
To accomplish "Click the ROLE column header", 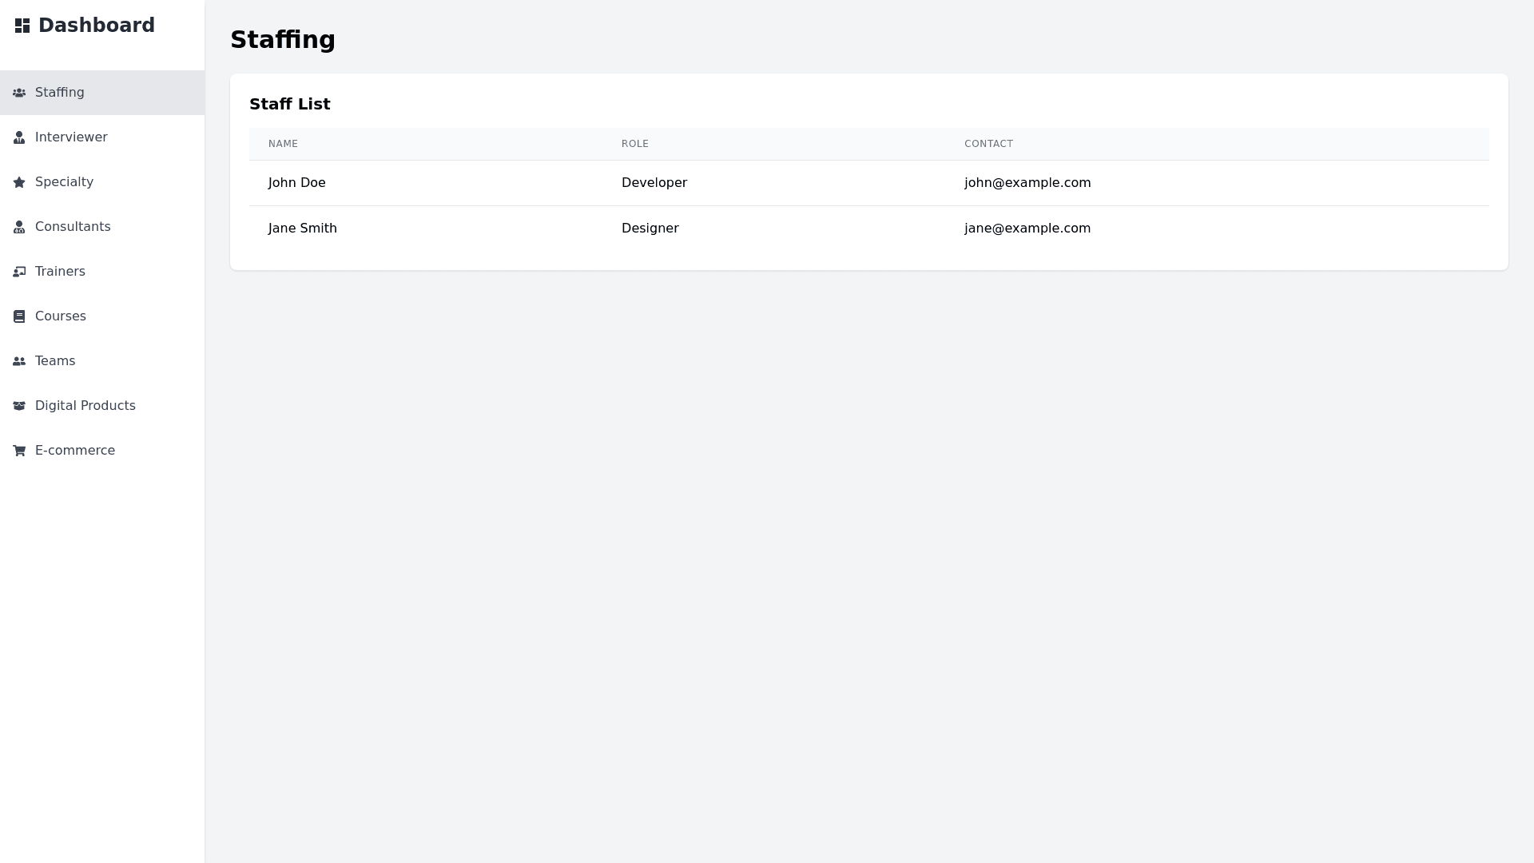I will 634,144.
